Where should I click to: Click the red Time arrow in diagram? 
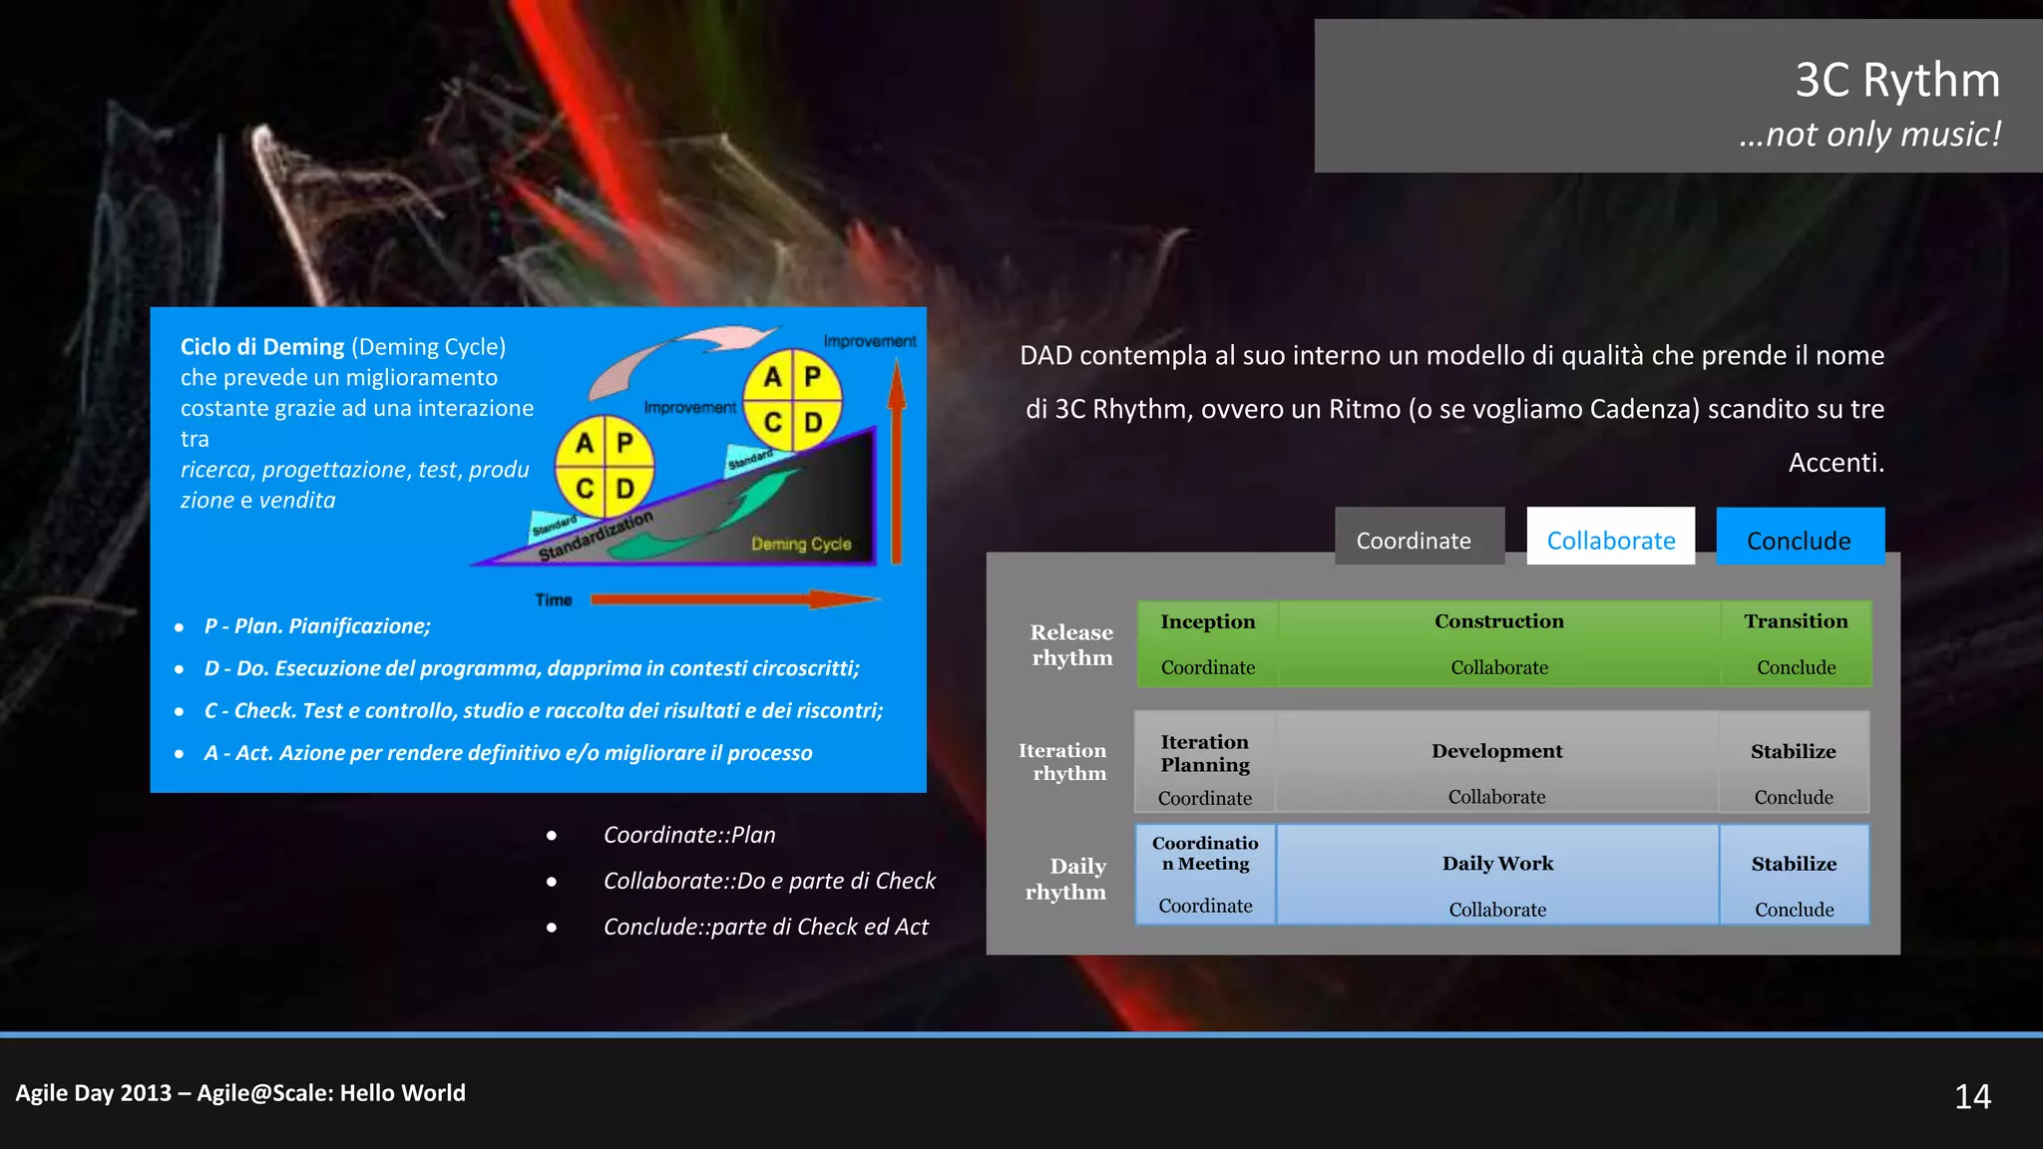[734, 599]
